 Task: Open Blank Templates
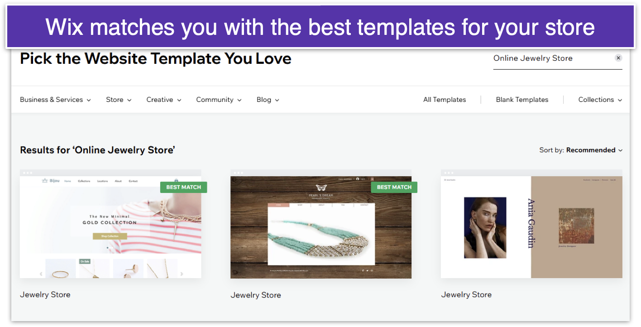pos(522,100)
